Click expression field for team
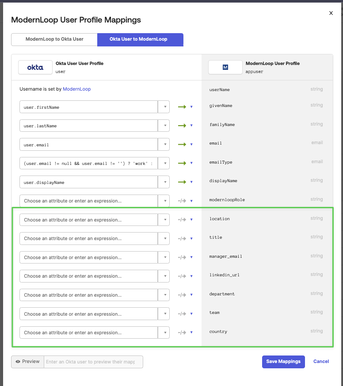The width and height of the screenshot is (343, 386). (88, 313)
